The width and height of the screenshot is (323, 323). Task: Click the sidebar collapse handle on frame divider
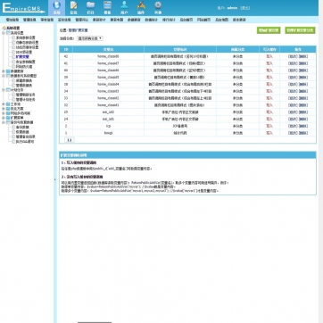[54, 179]
